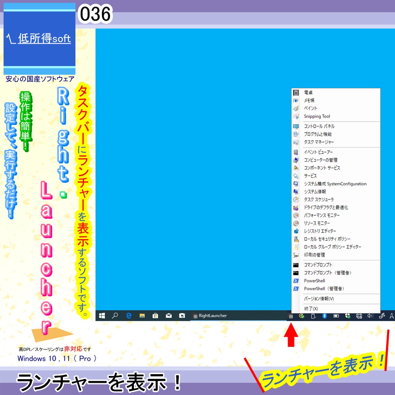Click volume speaker tray icon
395x395 pixels.
click(x=370, y=316)
